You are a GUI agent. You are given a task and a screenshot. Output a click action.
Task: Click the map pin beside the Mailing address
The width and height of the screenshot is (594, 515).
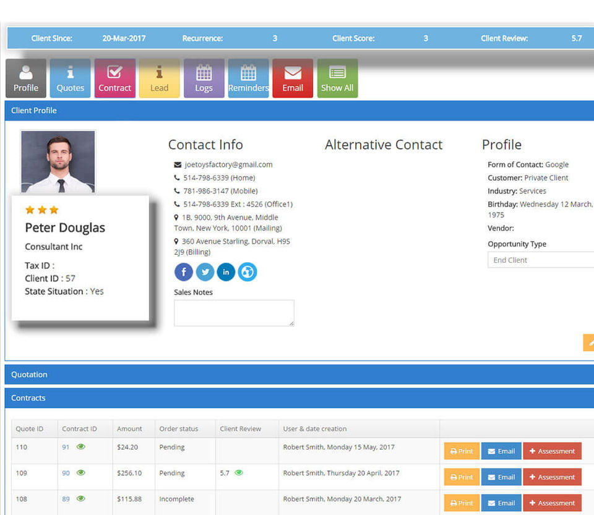[x=176, y=217]
